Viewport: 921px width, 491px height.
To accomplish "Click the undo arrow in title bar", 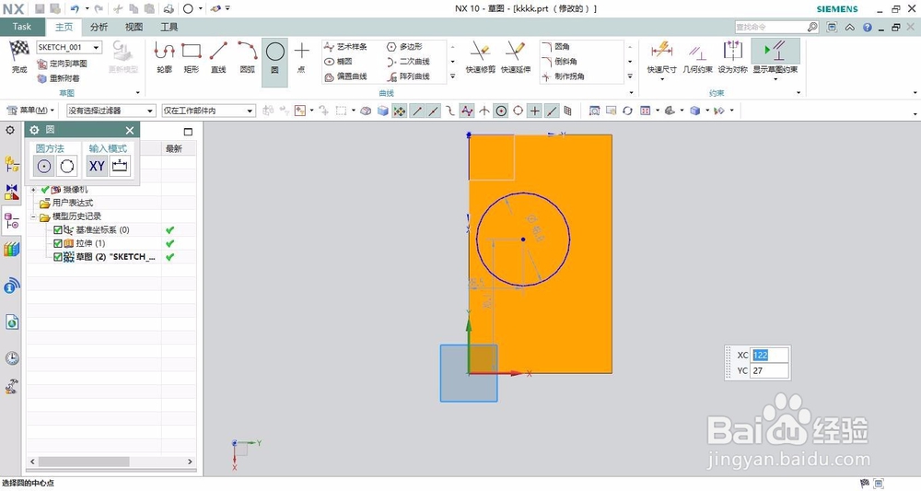I will tap(75, 9).
